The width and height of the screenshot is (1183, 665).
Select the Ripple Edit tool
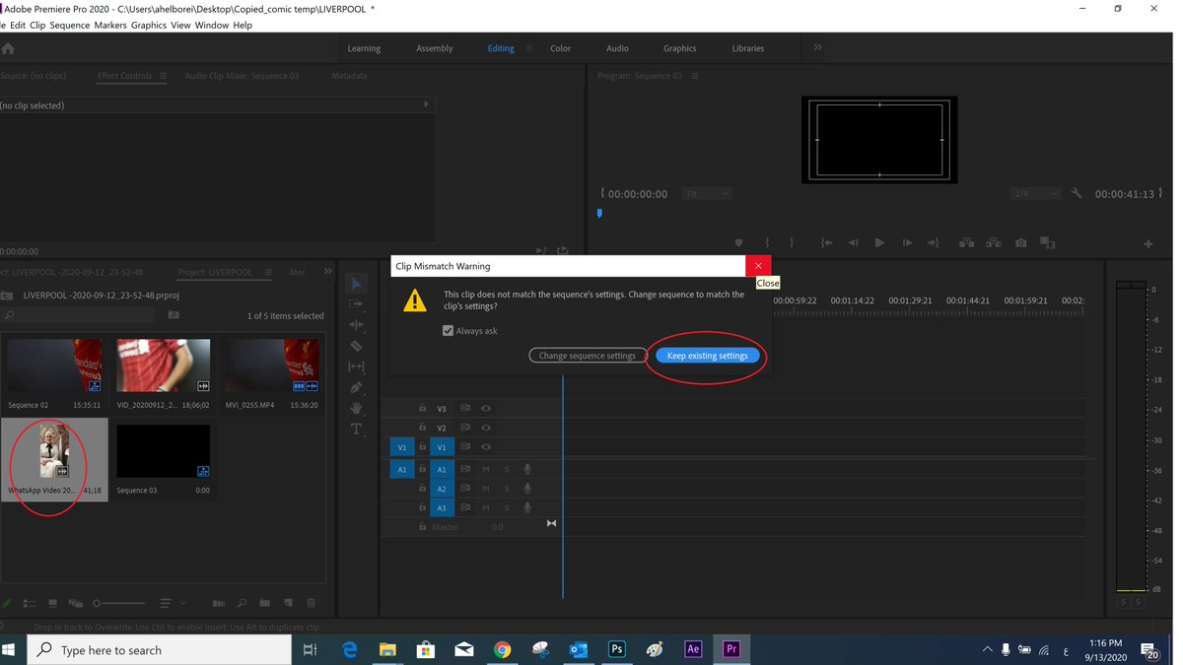(356, 325)
